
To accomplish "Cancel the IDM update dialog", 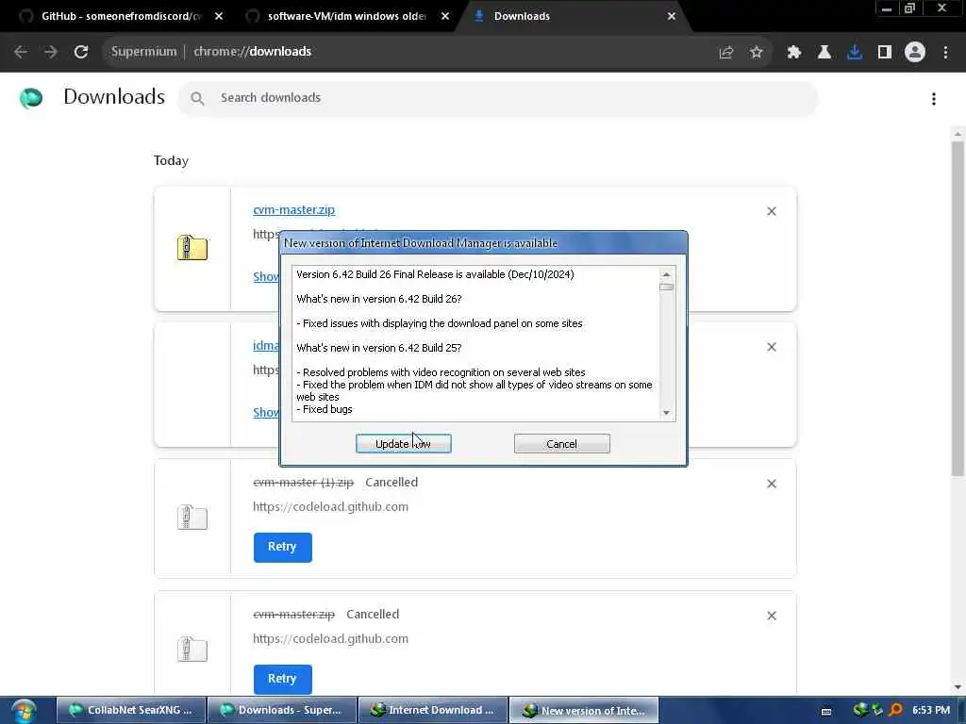I will pos(562,444).
